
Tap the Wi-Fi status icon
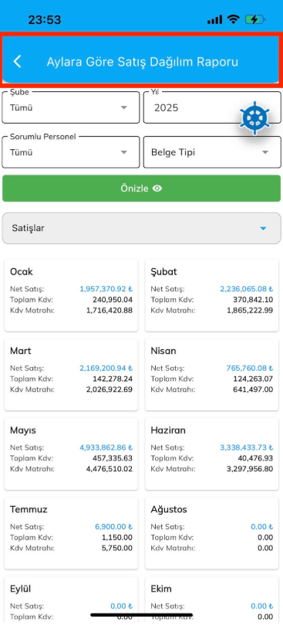point(233,19)
